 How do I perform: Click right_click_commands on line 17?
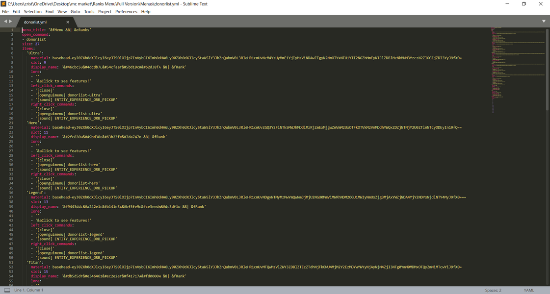tap(52, 104)
